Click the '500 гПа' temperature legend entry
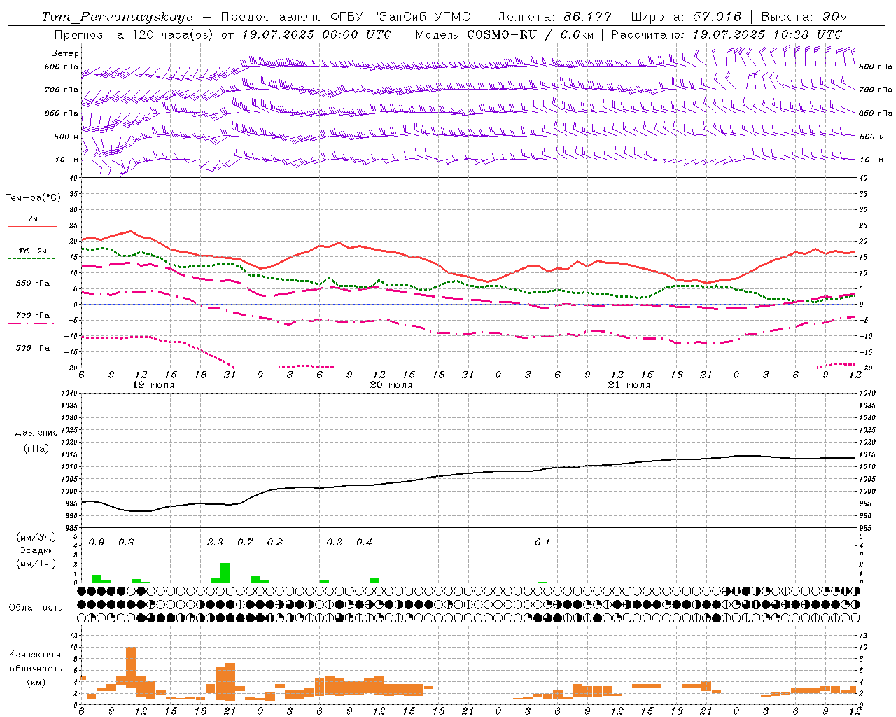The width and height of the screenshot is (896, 717). (x=33, y=348)
